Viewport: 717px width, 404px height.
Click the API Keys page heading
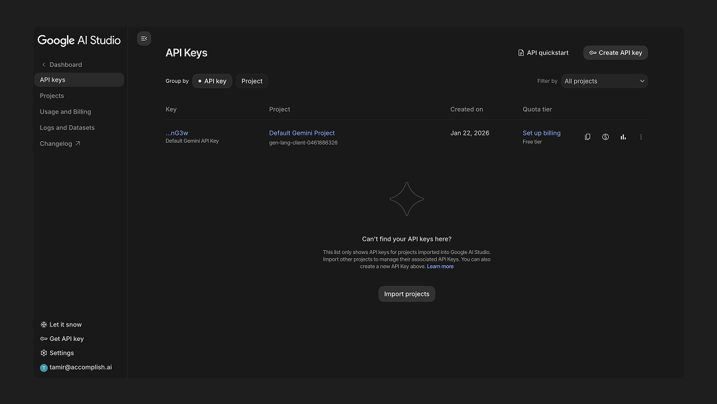point(187,52)
